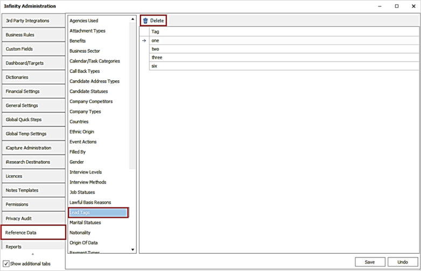Maximize the Infinity Administration window

397,6
